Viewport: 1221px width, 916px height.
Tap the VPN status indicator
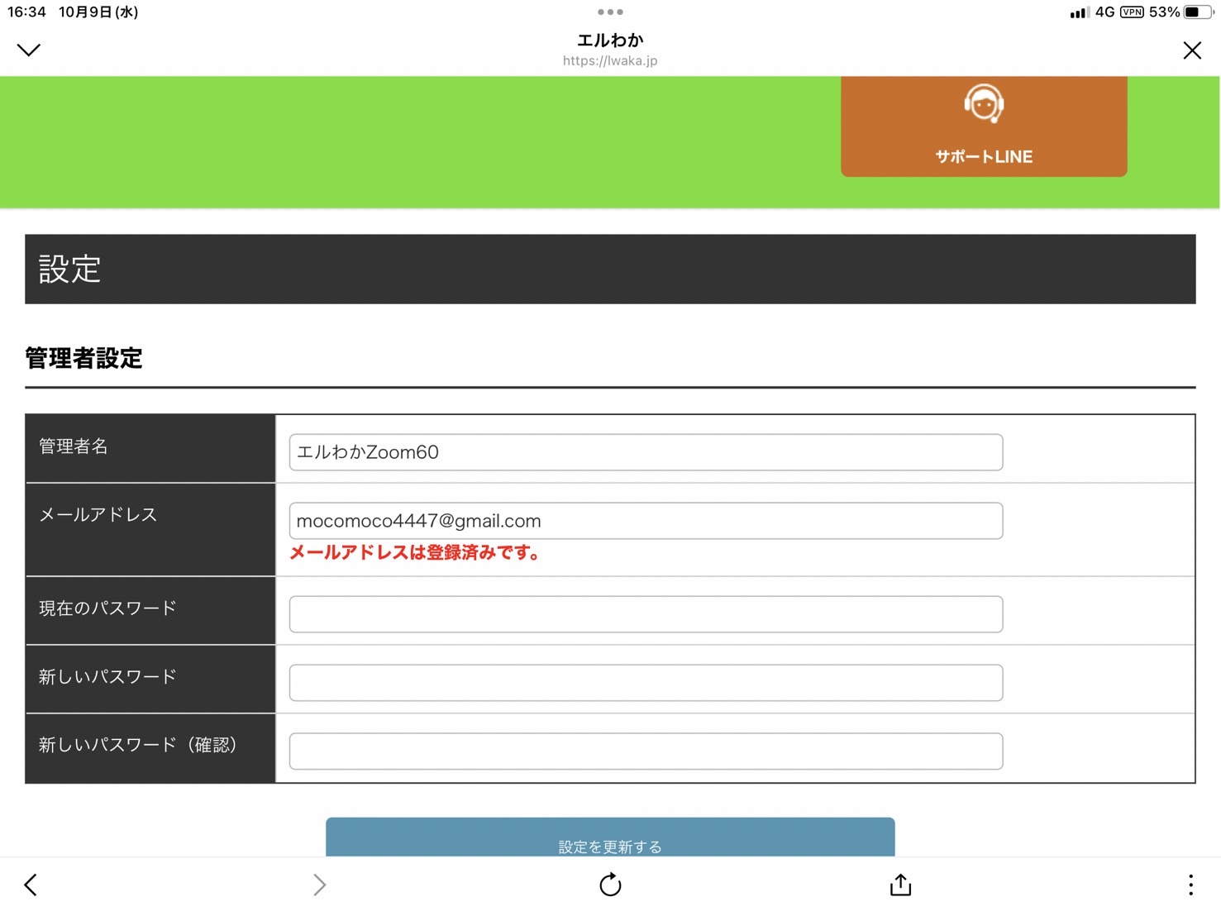pos(1132,12)
